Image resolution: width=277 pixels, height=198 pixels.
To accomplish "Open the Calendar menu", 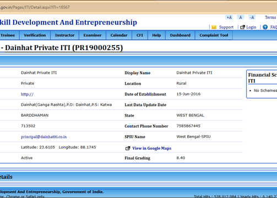I will click(x=119, y=35).
